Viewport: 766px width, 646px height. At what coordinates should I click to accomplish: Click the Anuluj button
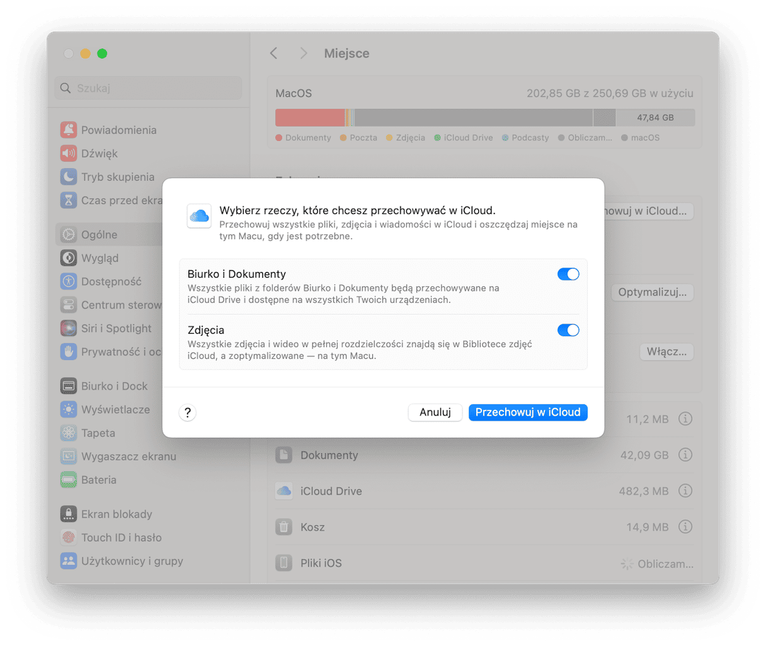click(x=435, y=412)
